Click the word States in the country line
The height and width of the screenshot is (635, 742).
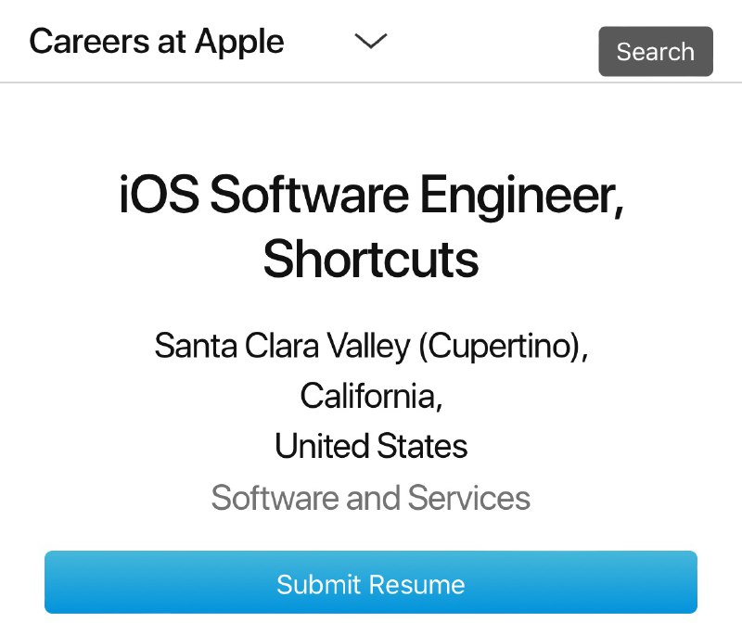coord(422,446)
